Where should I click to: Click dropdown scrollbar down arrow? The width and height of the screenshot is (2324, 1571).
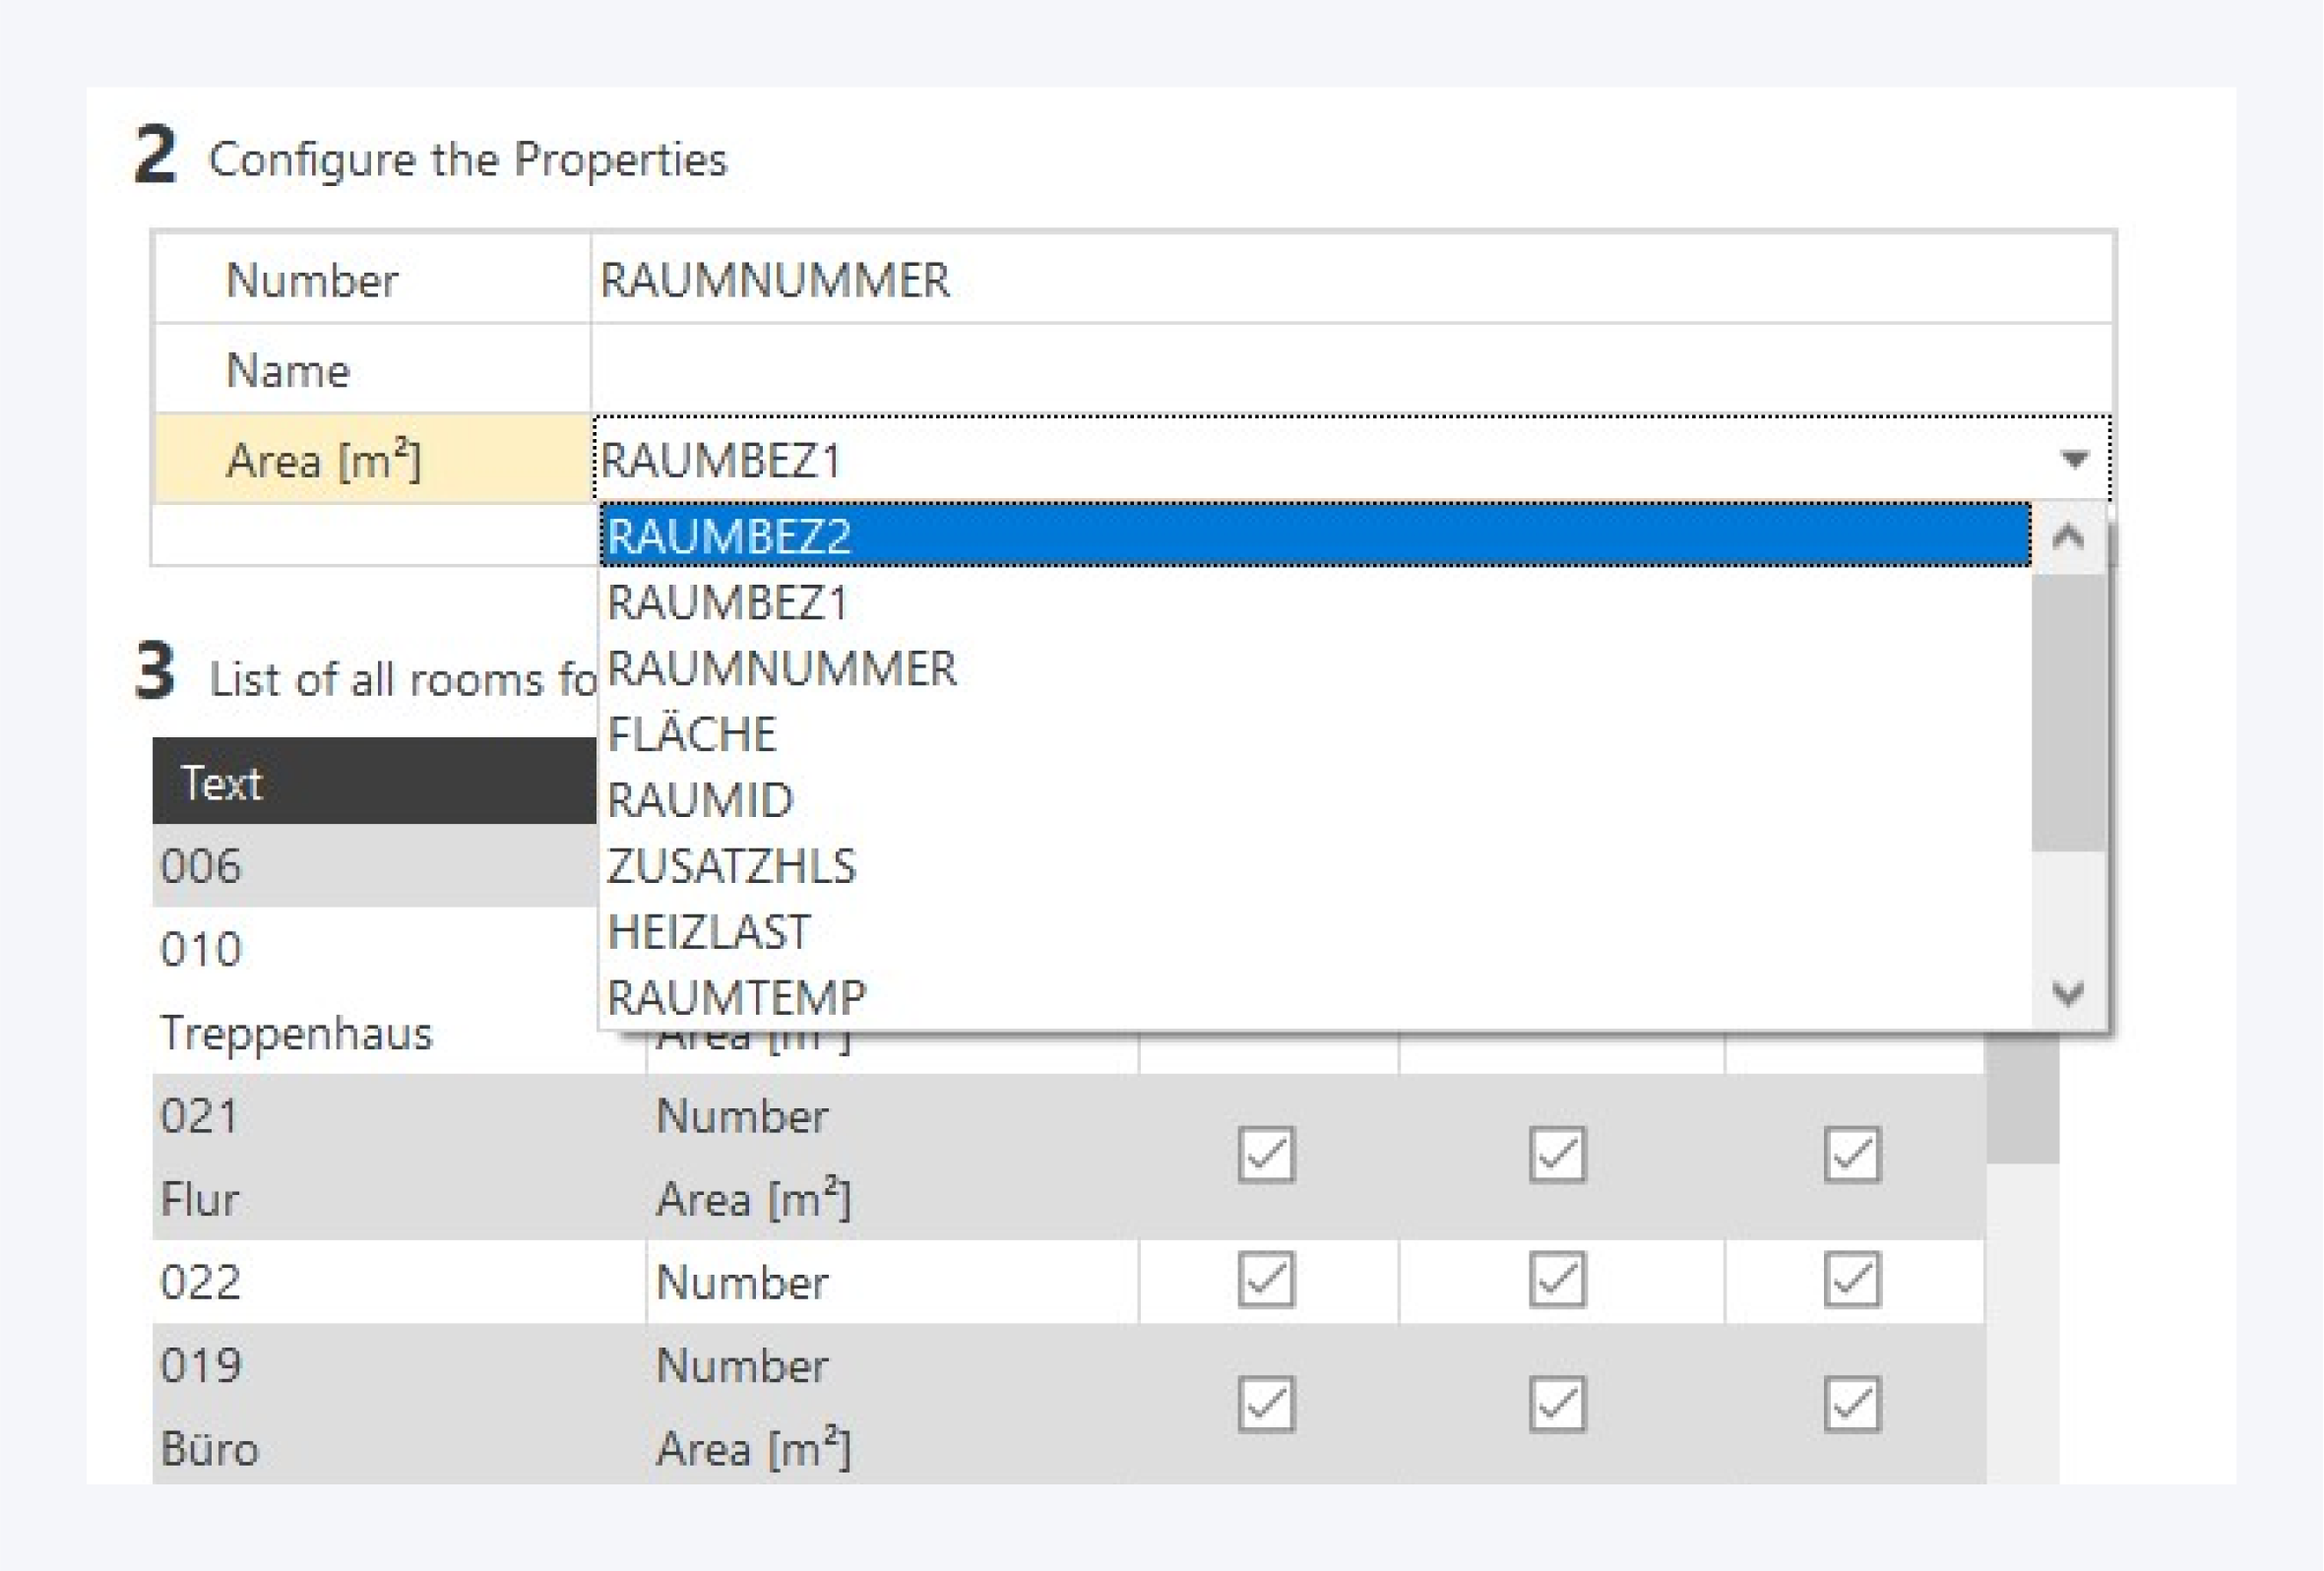[2068, 993]
